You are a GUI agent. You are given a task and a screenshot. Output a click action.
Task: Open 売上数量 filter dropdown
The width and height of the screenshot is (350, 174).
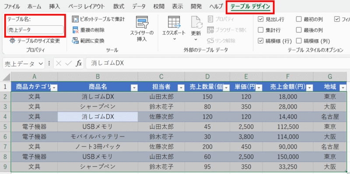(x=226, y=88)
